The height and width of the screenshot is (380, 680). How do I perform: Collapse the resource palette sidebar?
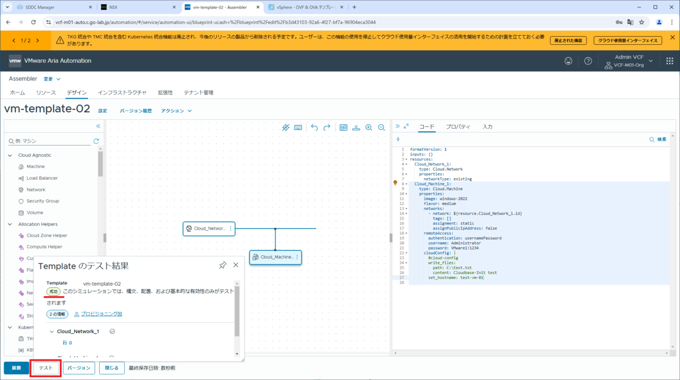point(98,126)
